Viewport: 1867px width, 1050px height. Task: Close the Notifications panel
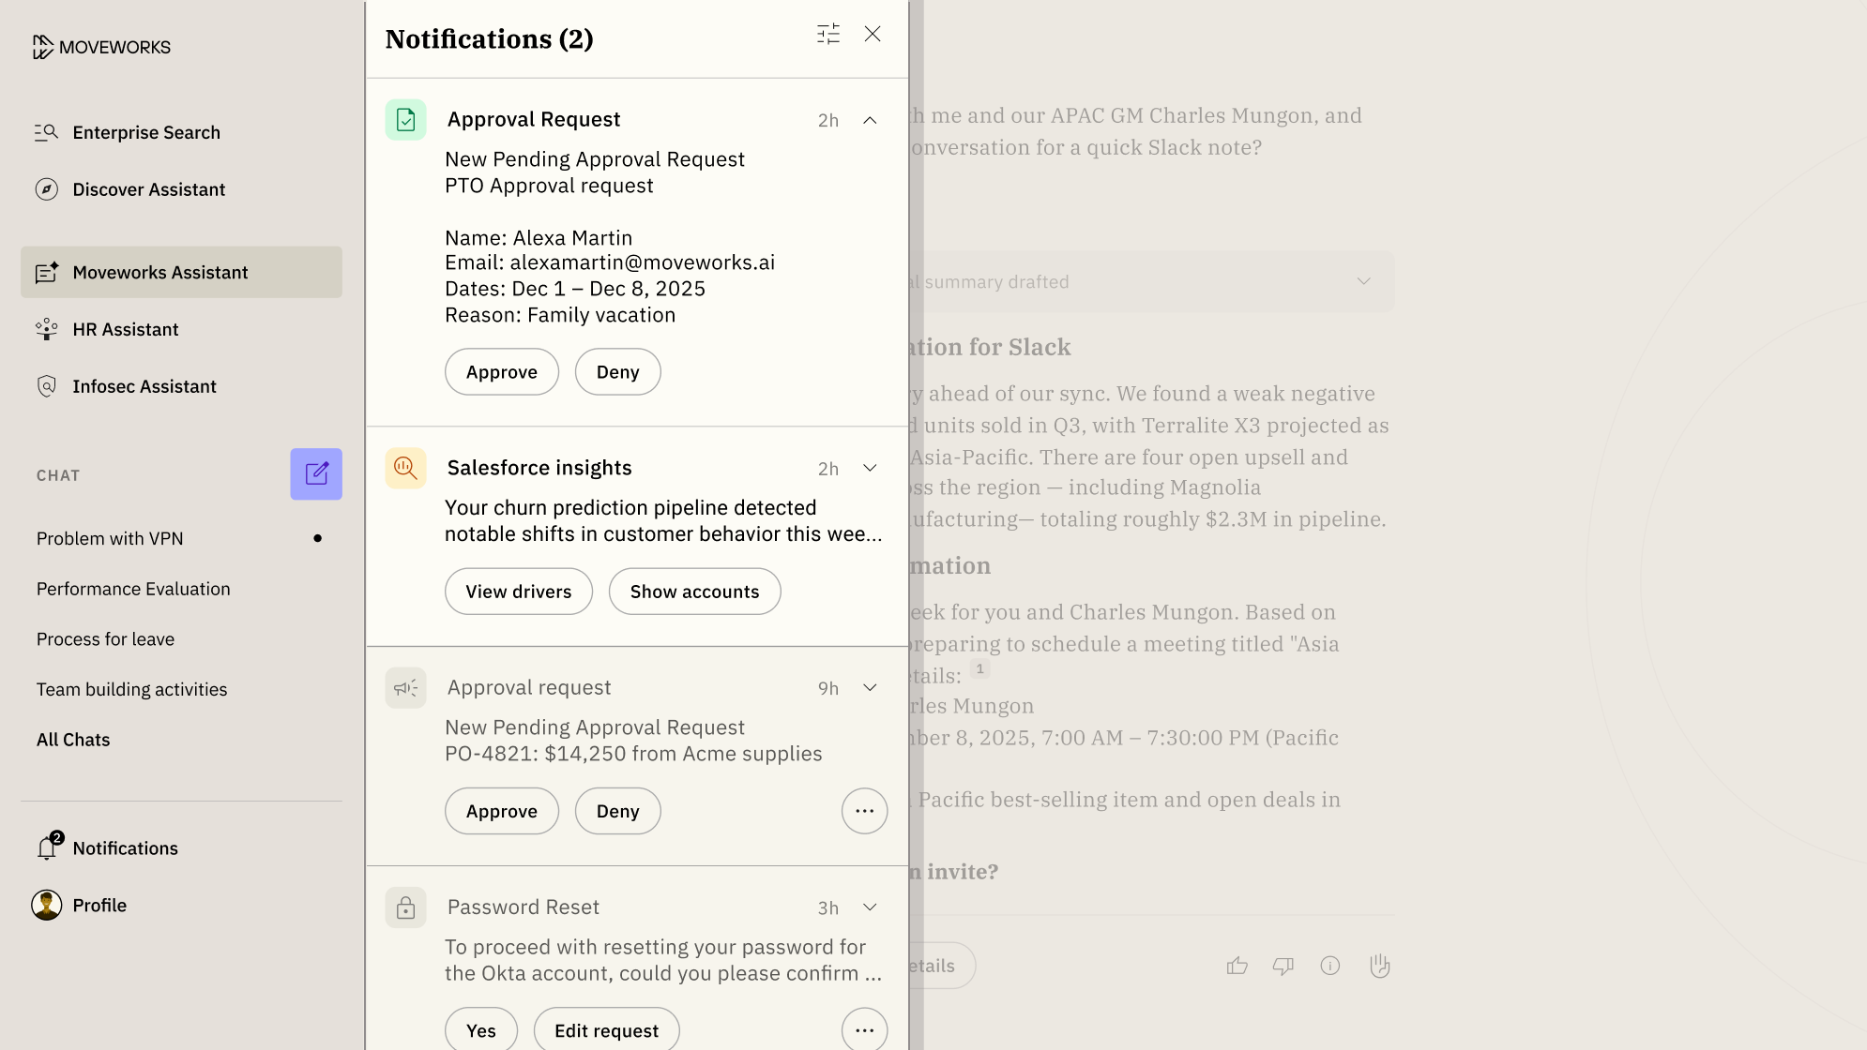pos(873,35)
